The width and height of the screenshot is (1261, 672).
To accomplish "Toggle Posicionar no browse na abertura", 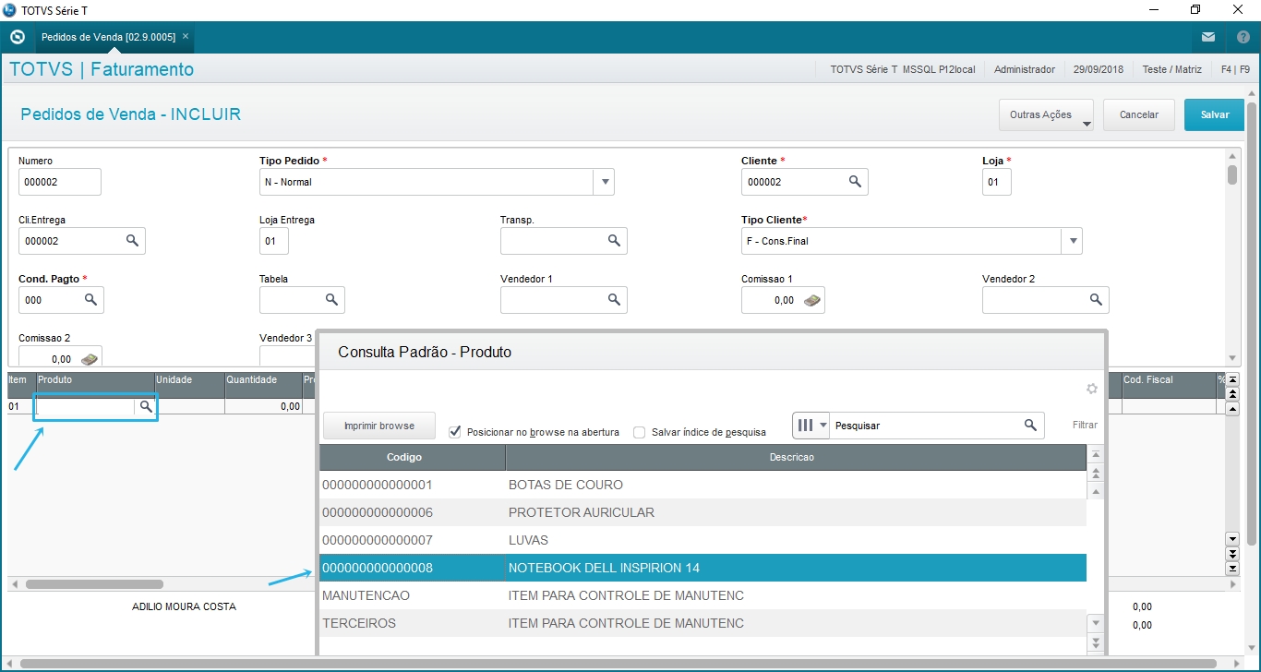I will (454, 431).
